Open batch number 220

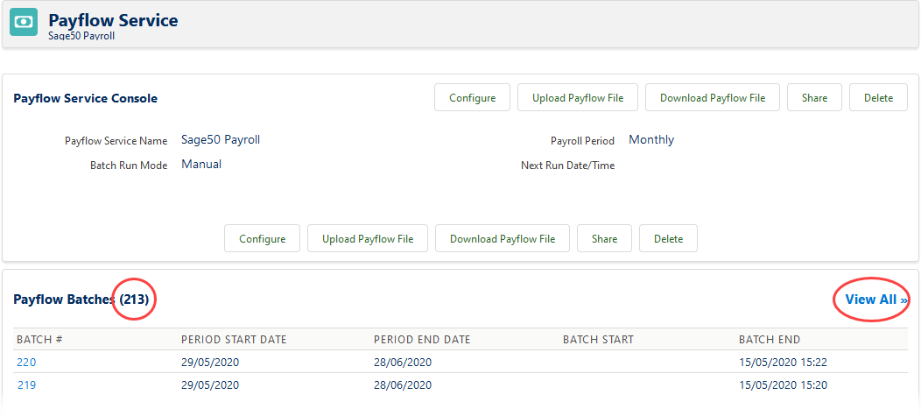pos(26,362)
